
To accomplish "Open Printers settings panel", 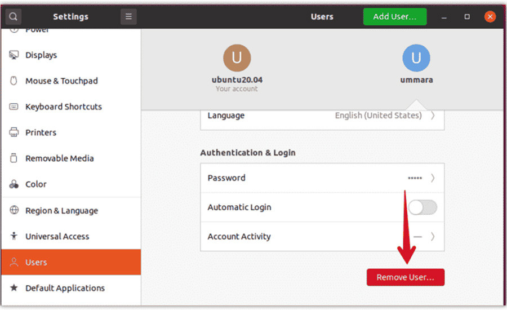I will (x=71, y=132).
